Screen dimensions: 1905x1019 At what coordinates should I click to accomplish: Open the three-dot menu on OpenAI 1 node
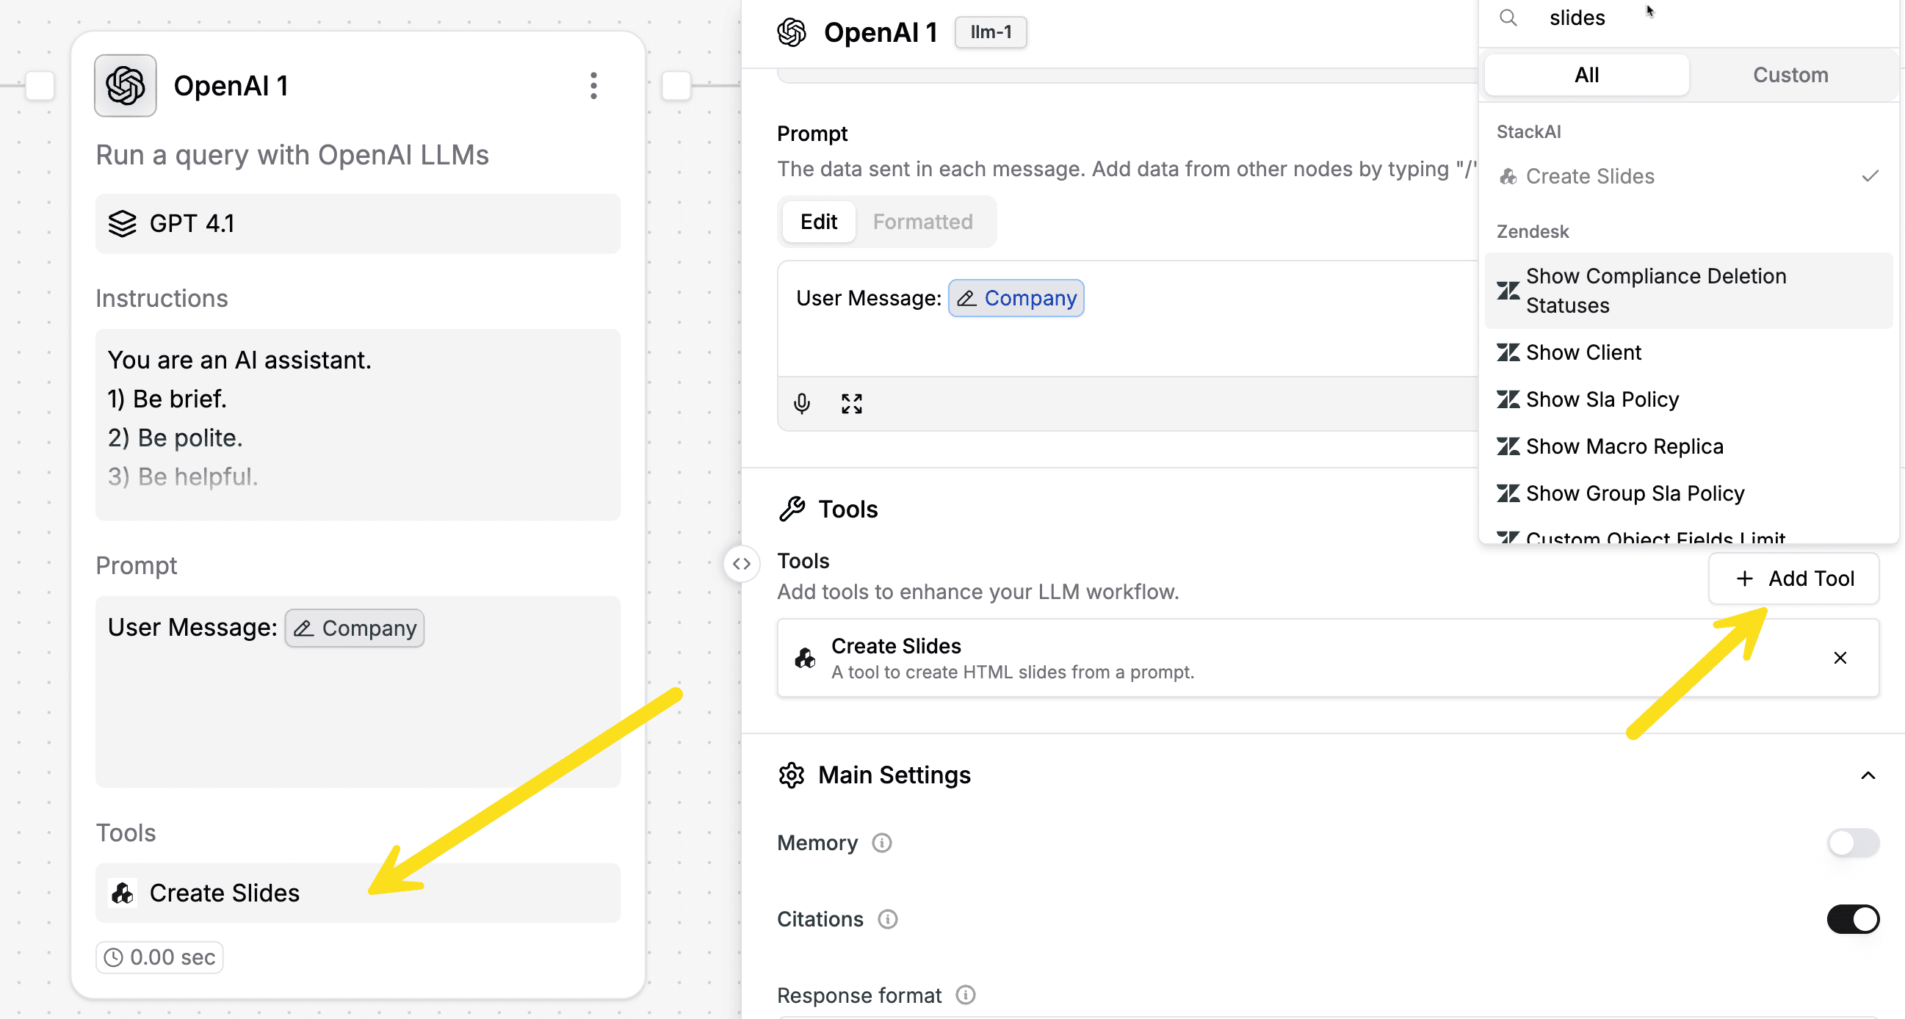coord(593,86)
